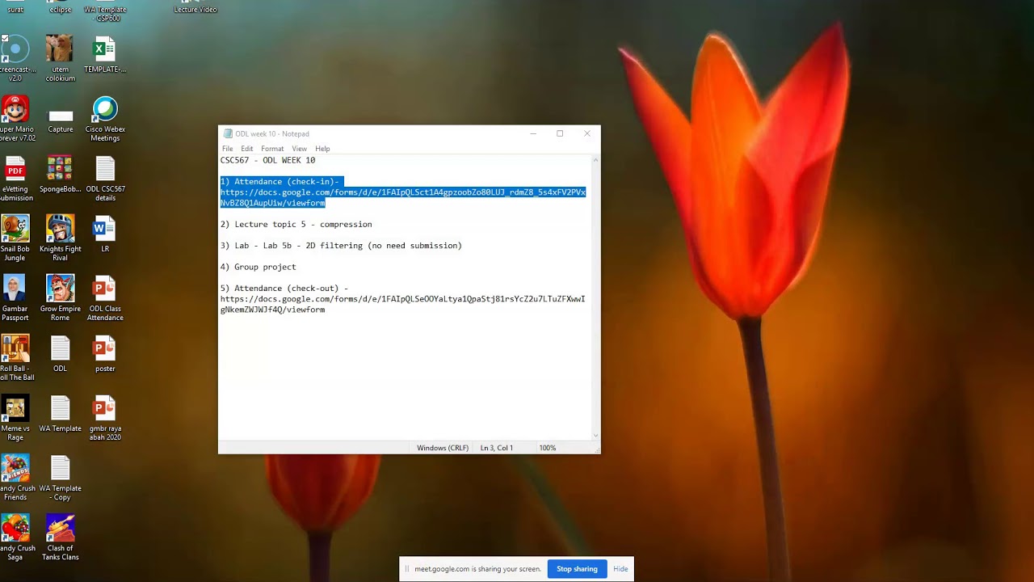Click the 'Lab 5b - 2D filtering' line
The height and width of the screenshot is (582, 1034).
[x=341, y=246]
